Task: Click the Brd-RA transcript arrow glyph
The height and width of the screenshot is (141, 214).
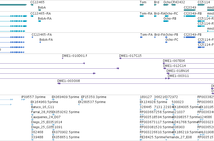Action: (155, 16)
